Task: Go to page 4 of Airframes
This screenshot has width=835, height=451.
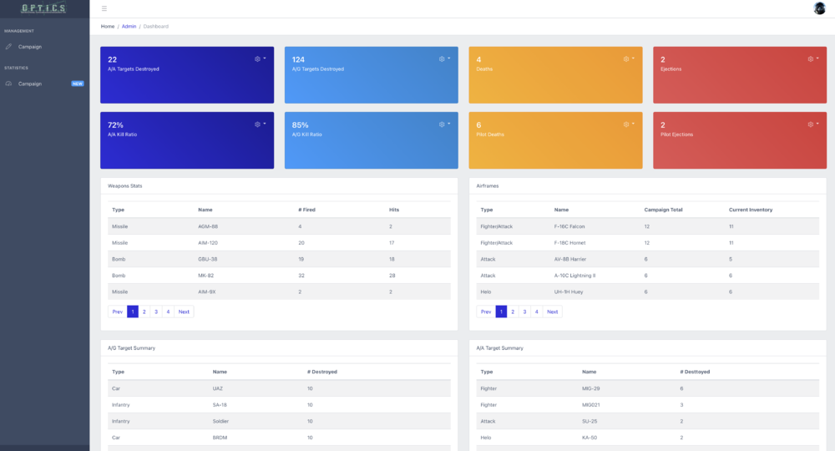Action: click(x=536, y=312)
